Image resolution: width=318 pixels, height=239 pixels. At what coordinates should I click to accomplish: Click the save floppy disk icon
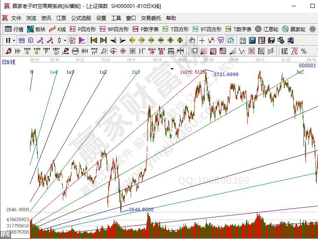click(271, 40)
